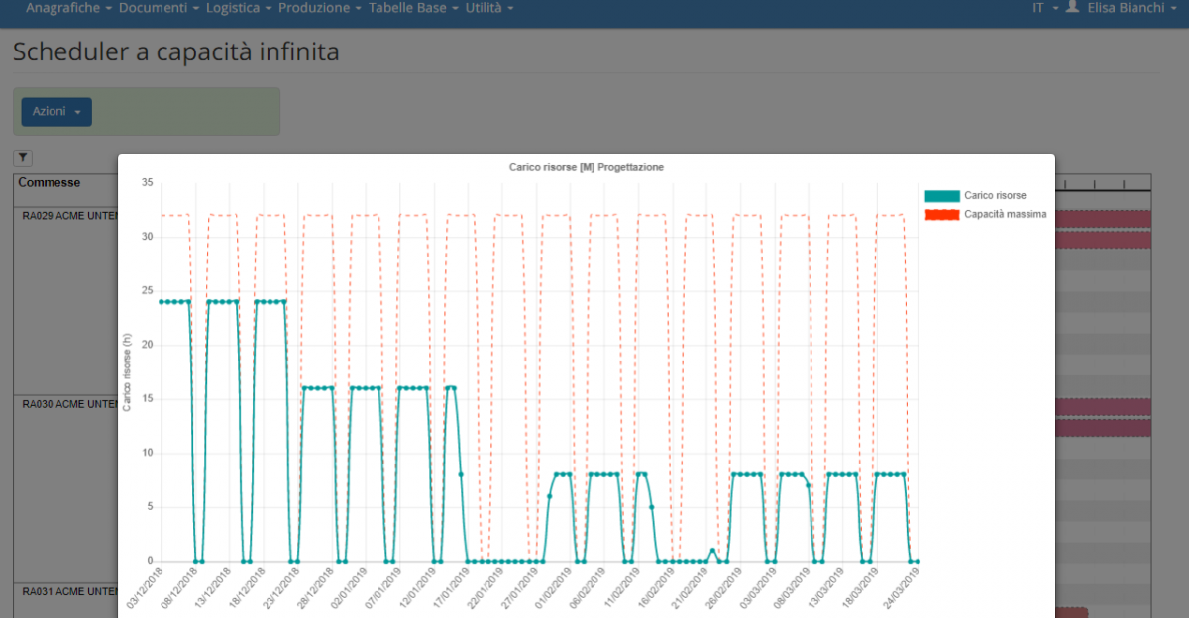Click the red Capacità massima color swatch
Screen dimensions: 1189x618
click(941, 214)
